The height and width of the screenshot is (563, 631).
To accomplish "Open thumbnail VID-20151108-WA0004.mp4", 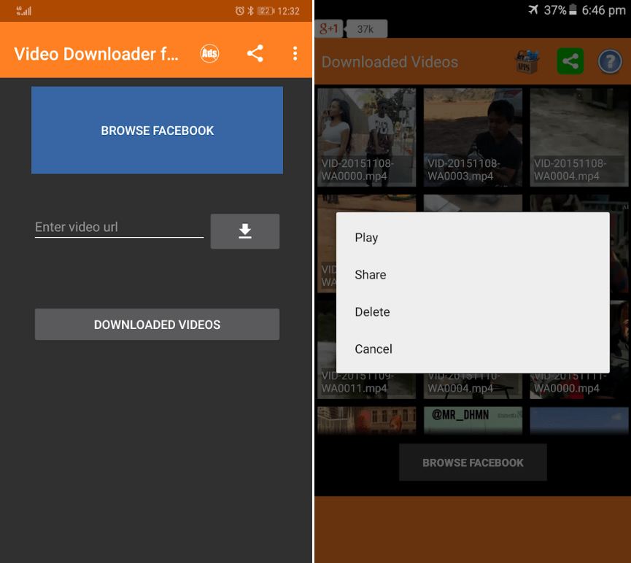I will point(579,137).
